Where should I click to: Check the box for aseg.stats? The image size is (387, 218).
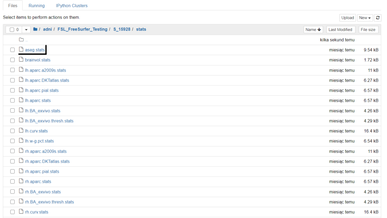pyautogui.click(x=12, y=50)
